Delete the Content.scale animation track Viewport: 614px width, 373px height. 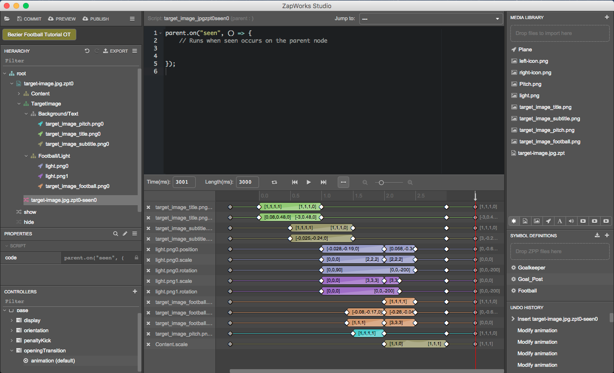148,344
